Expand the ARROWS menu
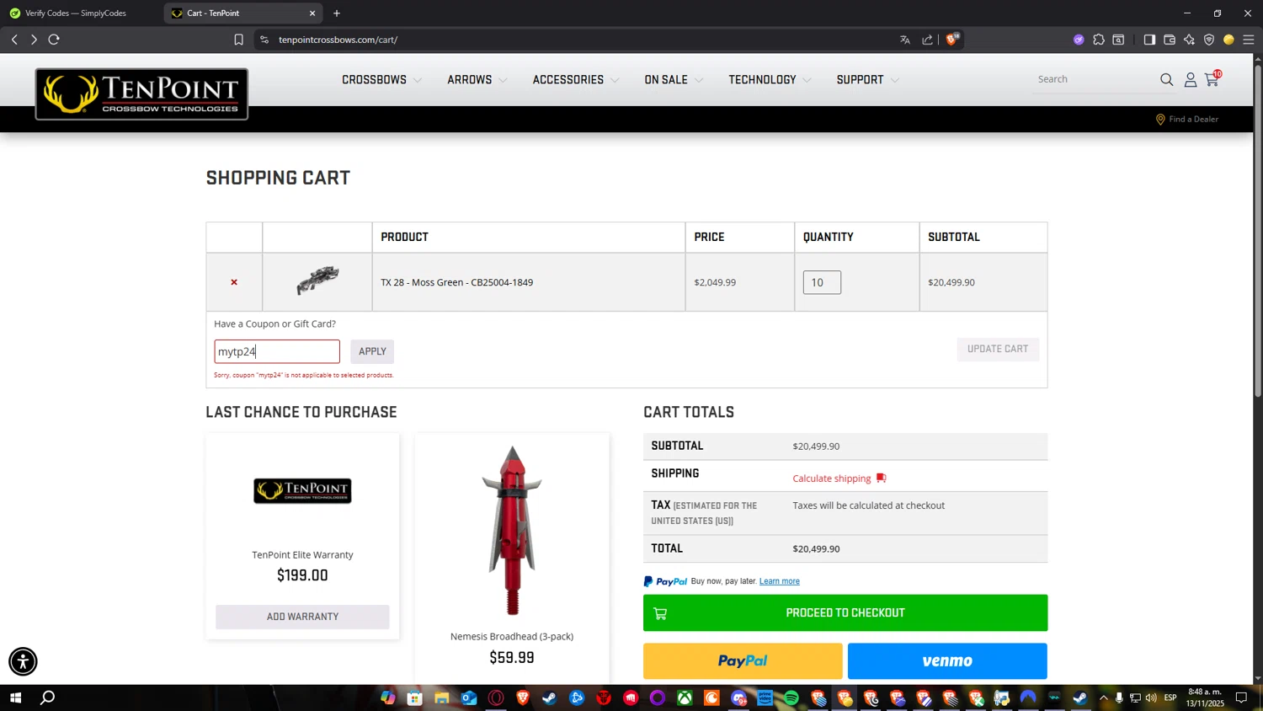 pos(477,80)
